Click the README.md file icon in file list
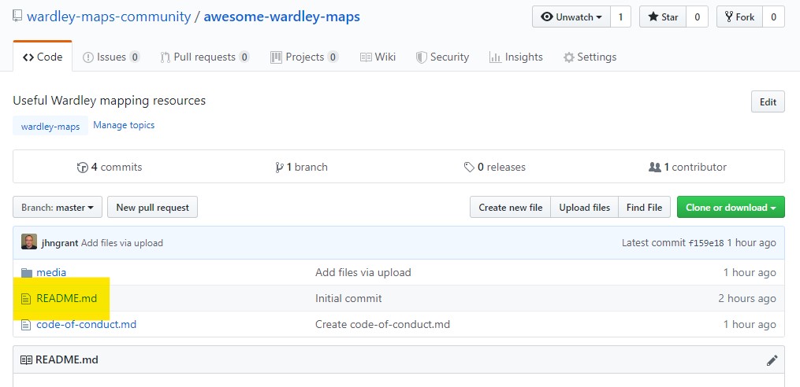800x387 pixels. 26,299
